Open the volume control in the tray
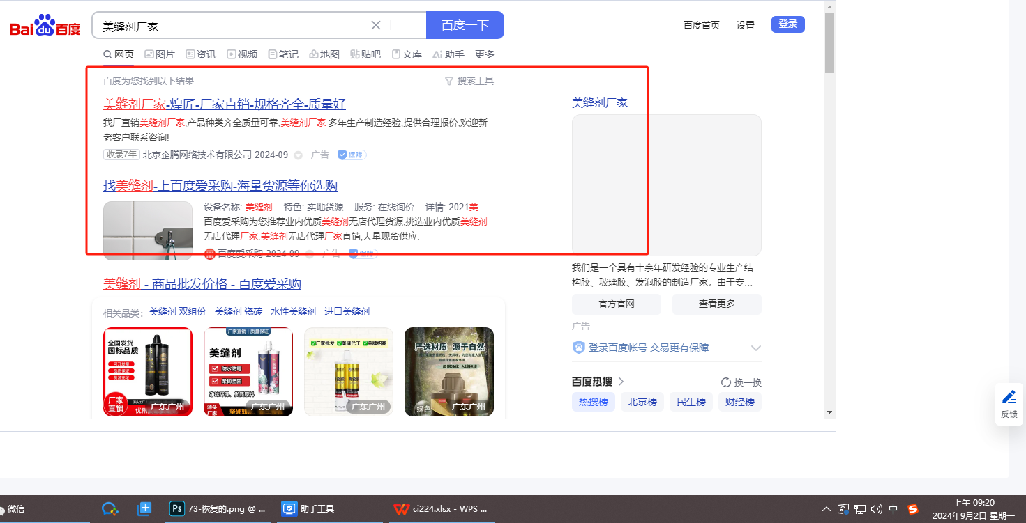This screenshot has height=523, width=1026. [x=877, y=509]
